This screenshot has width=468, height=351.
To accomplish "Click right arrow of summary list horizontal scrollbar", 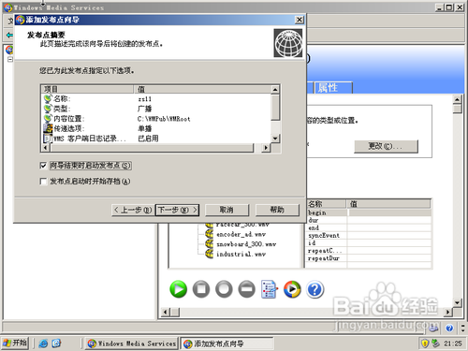I will click(x=266, y=148).
